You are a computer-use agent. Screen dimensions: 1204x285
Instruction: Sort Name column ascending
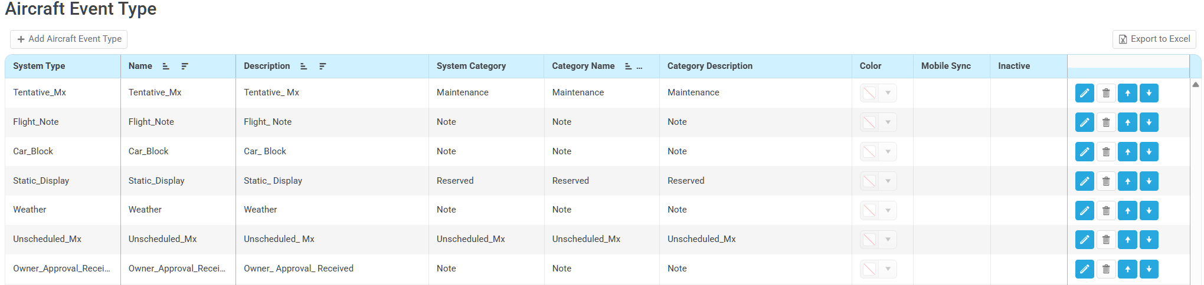coord(166,67)
